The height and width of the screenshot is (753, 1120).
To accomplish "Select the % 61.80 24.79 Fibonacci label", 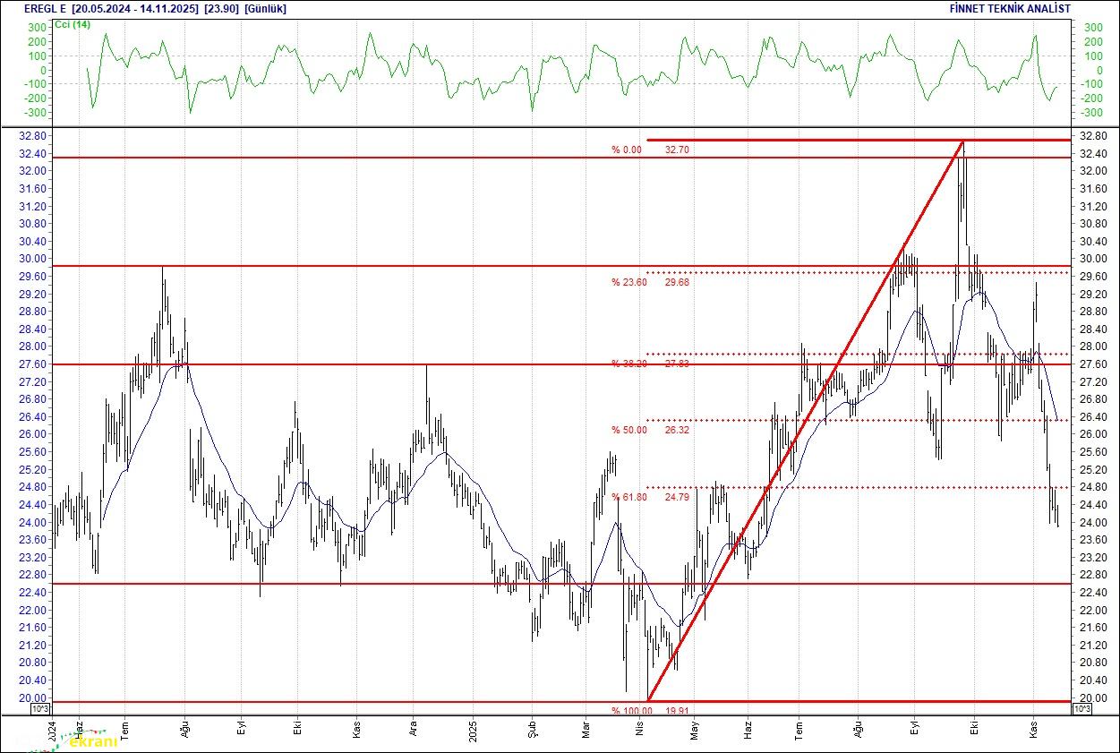I will tap(651, 497).
